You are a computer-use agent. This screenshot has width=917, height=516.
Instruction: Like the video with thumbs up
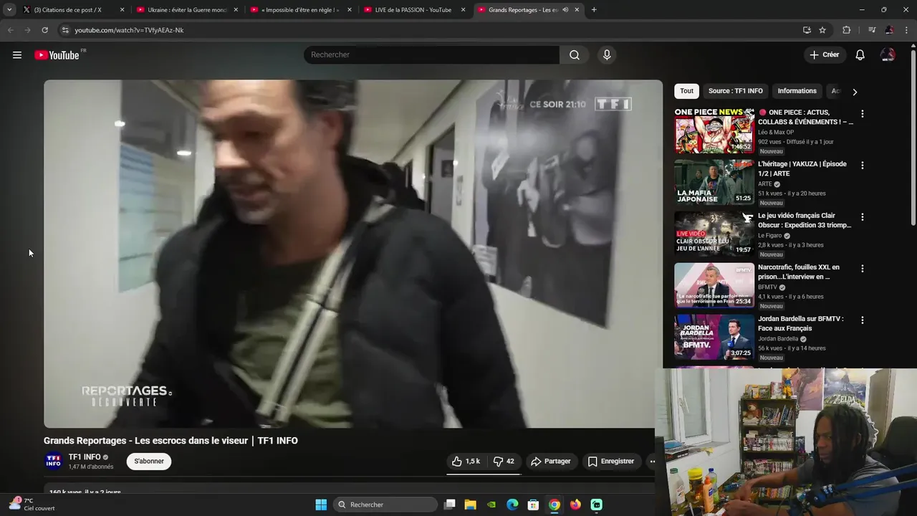(466, 462)
